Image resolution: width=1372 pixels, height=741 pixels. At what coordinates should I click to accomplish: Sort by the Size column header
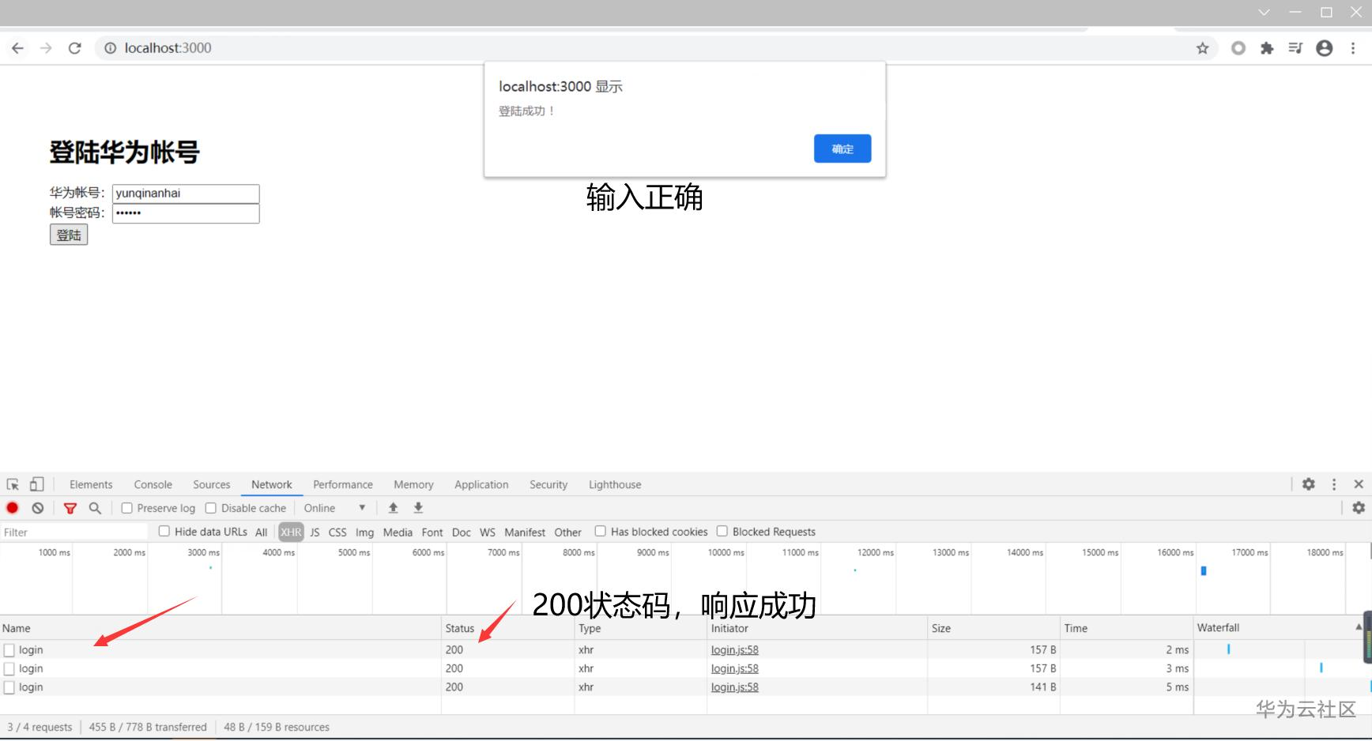click(993, 629)
